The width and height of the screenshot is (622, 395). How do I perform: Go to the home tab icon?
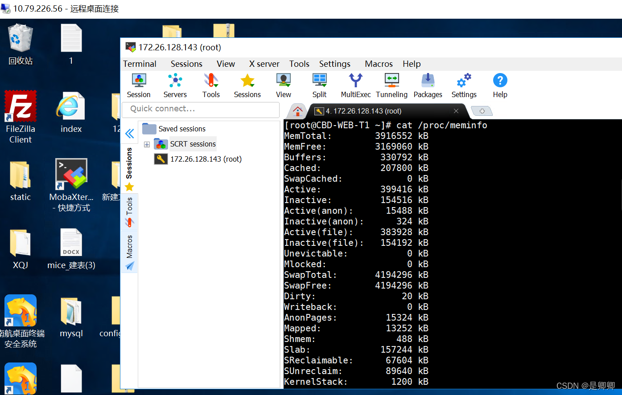click(297, 111)
